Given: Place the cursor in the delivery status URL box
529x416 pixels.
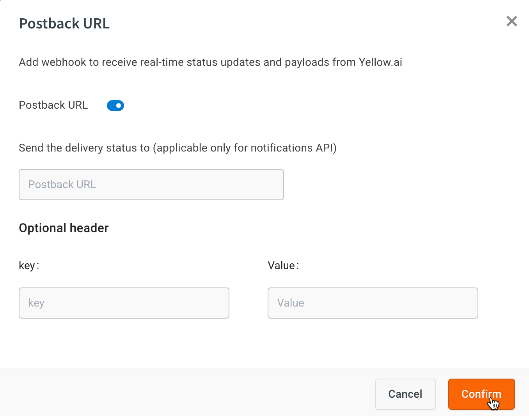Looking at the screenshot, I should pos(151,185).
